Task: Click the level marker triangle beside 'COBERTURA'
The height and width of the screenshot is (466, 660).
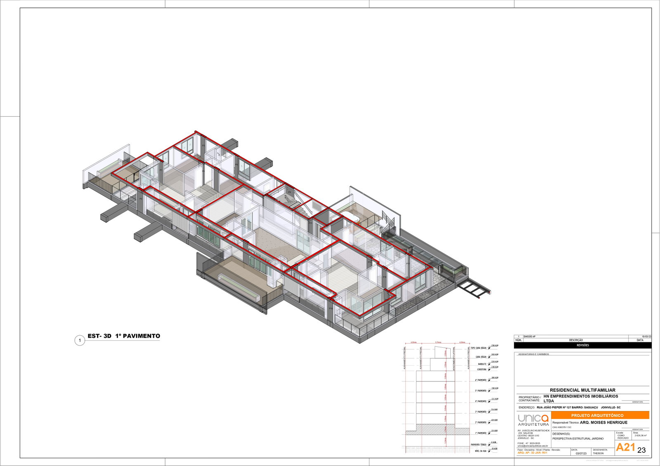Action: coord(490,370)
